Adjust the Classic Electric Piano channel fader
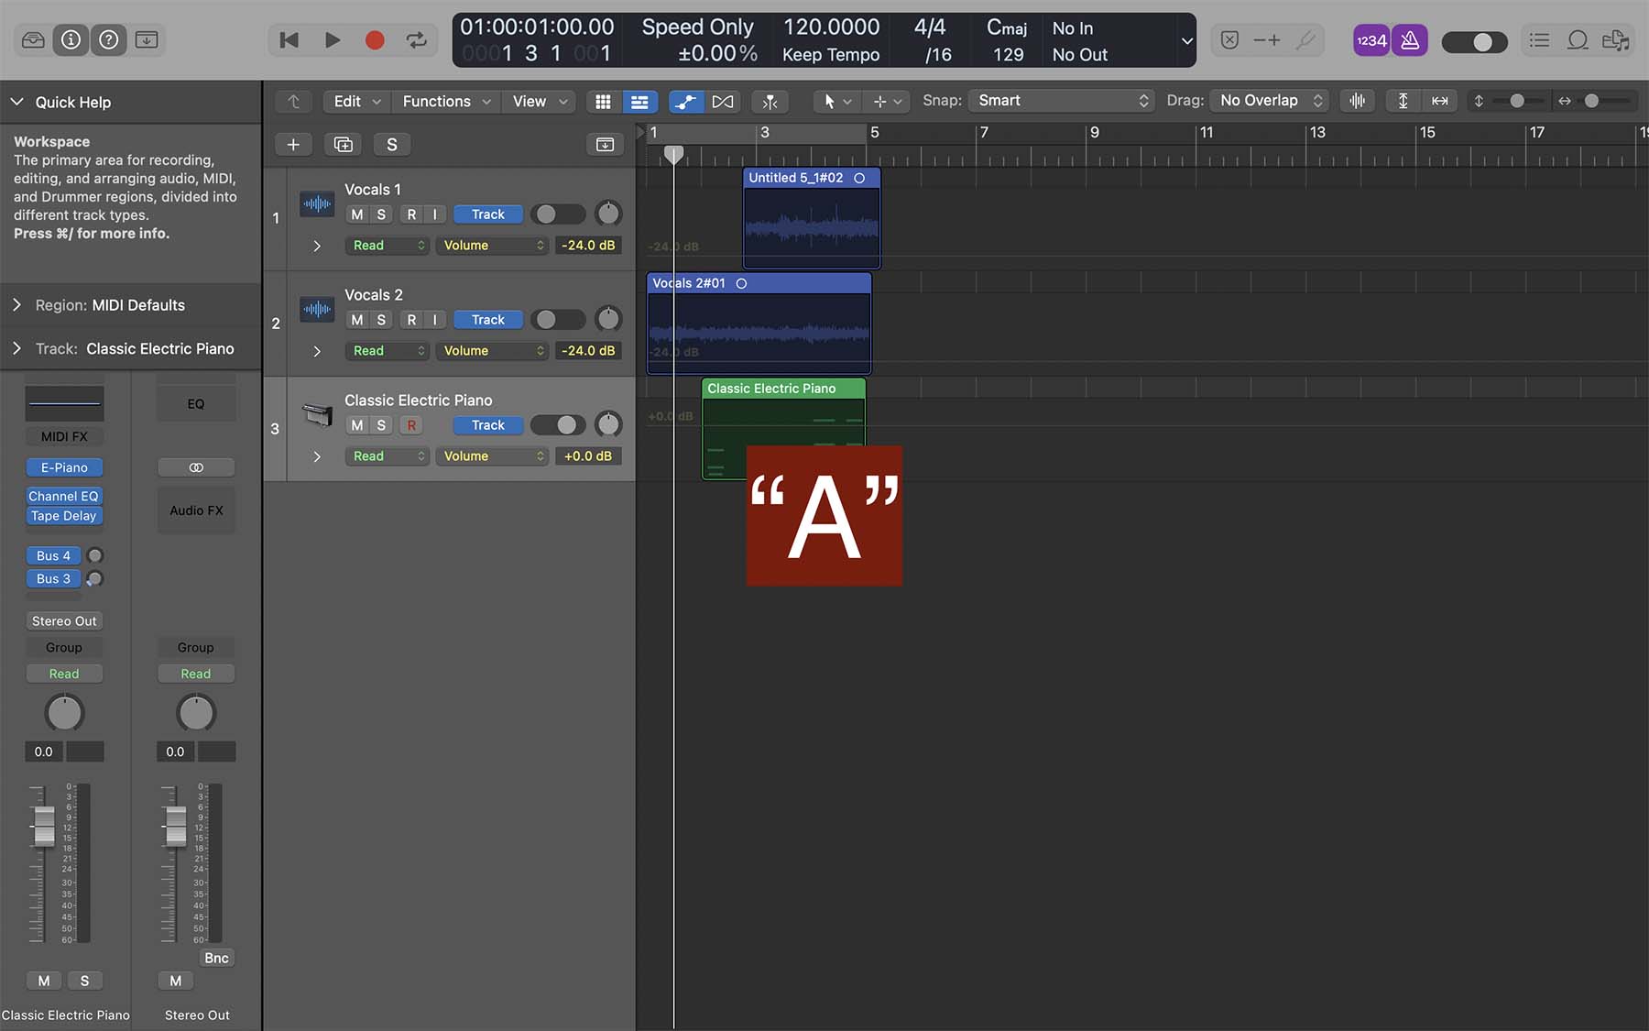This screenshot has height=1031, width=1649. [44, 827]
